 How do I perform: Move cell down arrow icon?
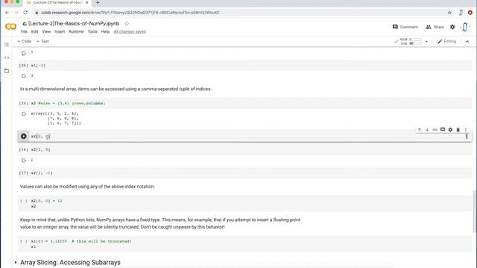point(427,130)
